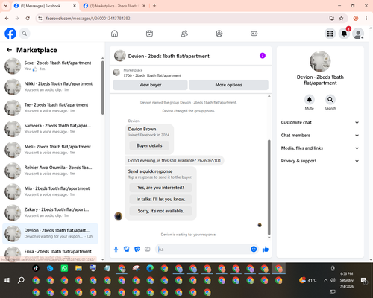
Task: Open the Mia chat conversation
Action: coord(51,191)
